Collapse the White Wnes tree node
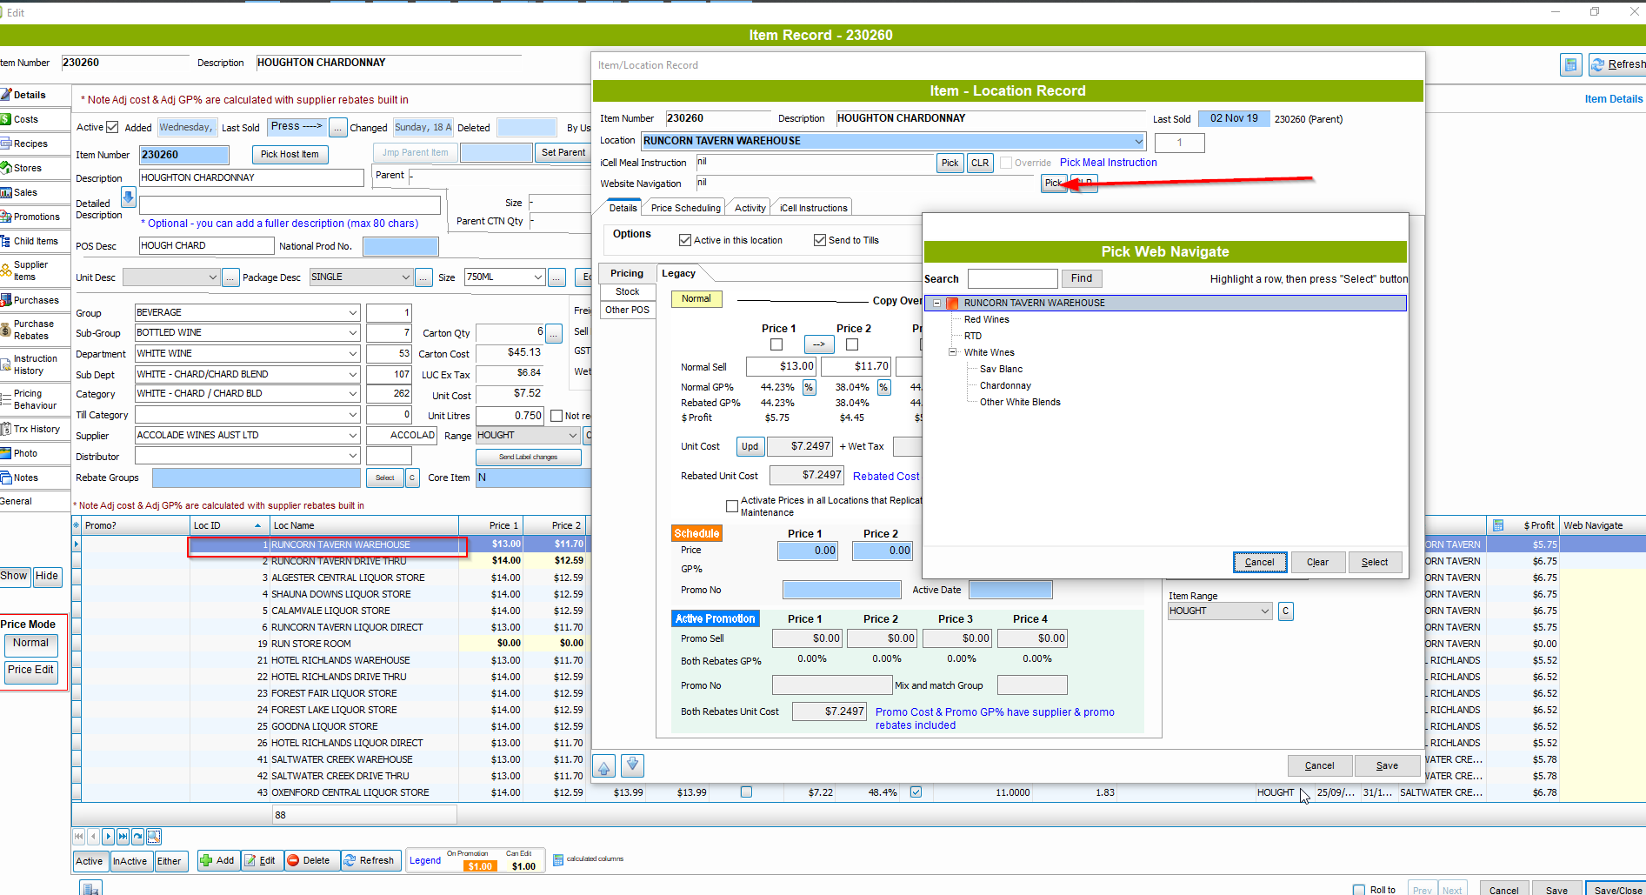 tap(953, 352)
